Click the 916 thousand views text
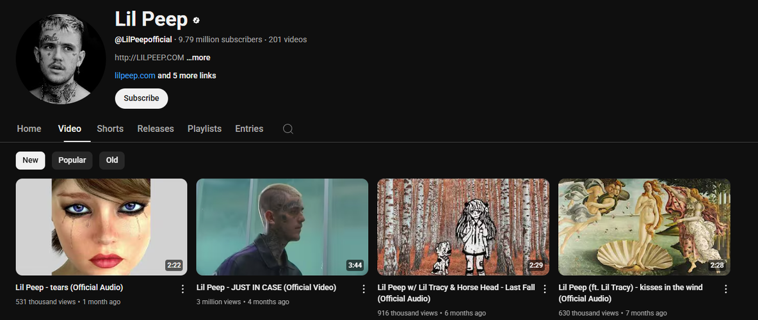Viewport: 758px width, 320px height. (407, 313)
